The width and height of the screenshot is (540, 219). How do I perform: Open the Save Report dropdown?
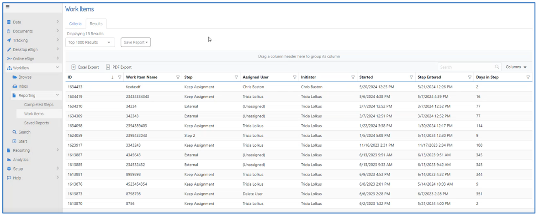coord(136,43)
